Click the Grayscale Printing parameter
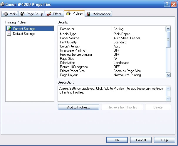 pyautogui.click(x=73, y=50)
